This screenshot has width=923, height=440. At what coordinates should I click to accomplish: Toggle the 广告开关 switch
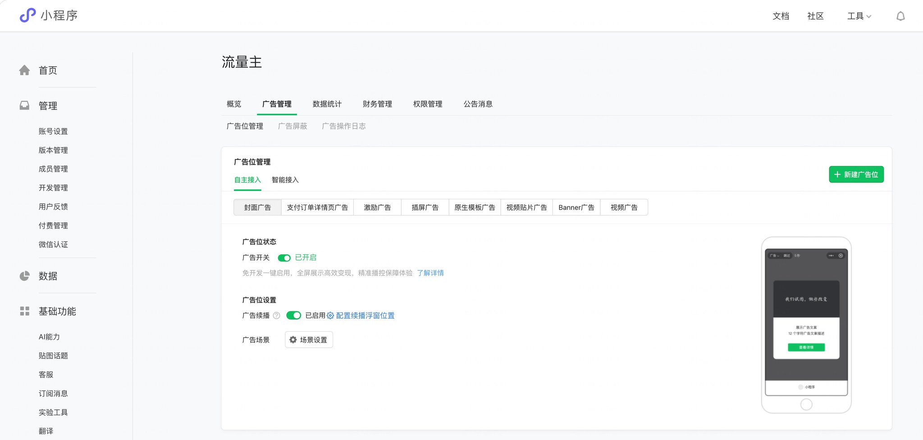(x=284, y=258)
